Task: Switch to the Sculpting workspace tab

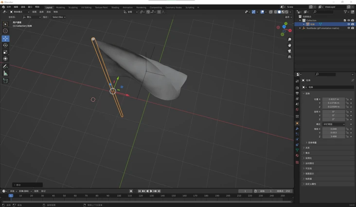Action: (73, 7)
